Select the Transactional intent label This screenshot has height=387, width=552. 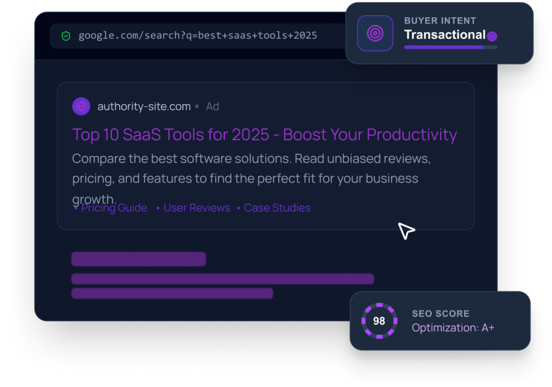(x=445, y=35)
